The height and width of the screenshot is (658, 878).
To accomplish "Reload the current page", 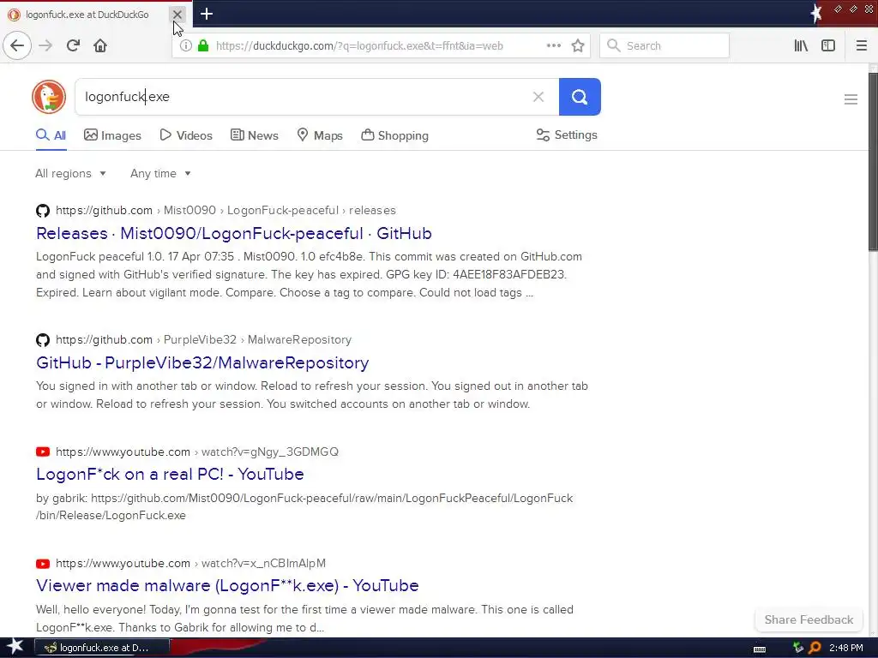I will (73, 45).
